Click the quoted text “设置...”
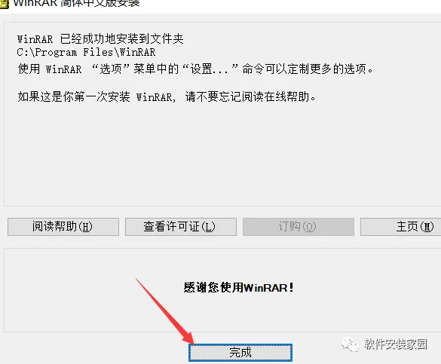 pos(210,69)
